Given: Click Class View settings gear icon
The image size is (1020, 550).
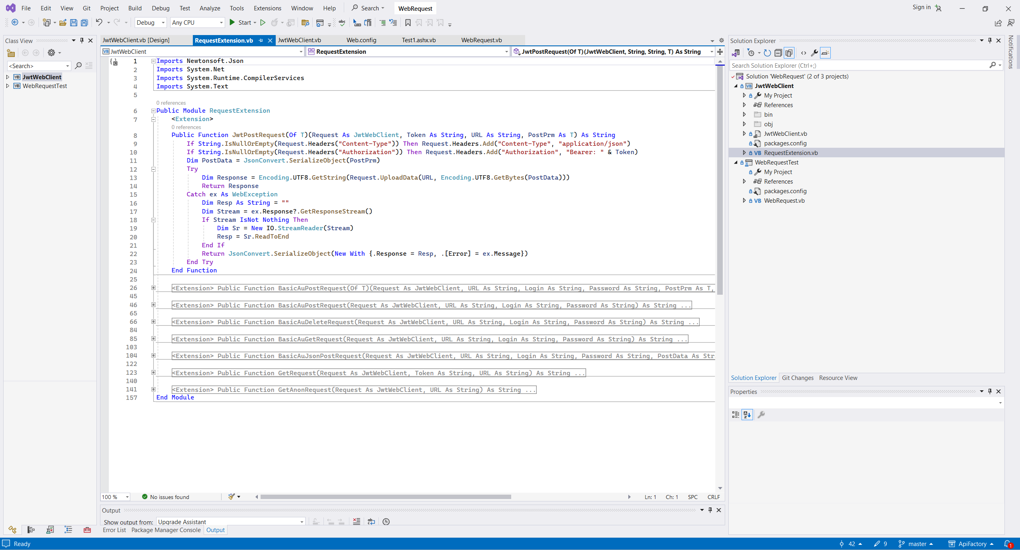Looking at the screenshot, I should point(51,53).
